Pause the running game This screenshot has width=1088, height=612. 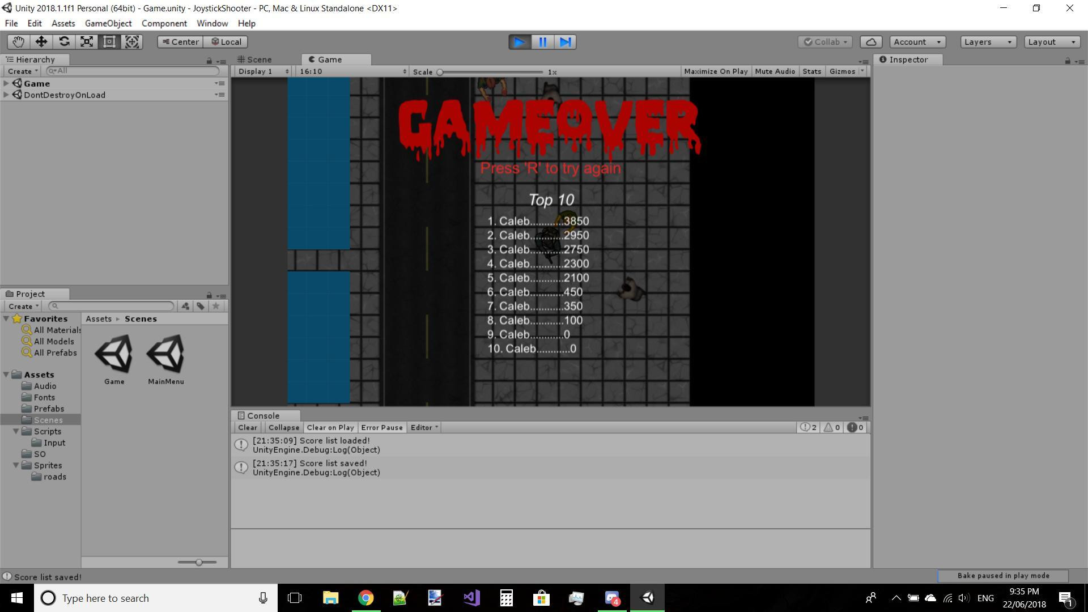tap(542, 42)
